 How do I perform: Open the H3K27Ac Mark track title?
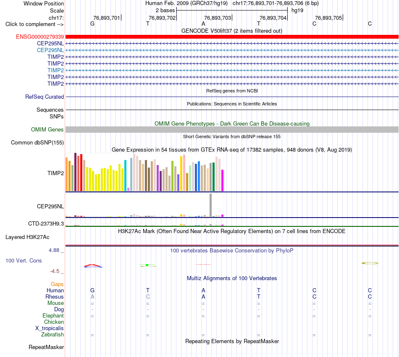coord(232,231)
